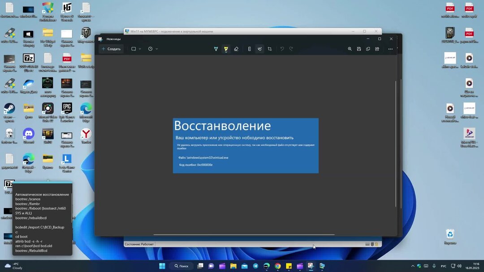The width and height of the screenshot is (484, 272).
Task: Copy the snip to clipboard
Action: pyautogui.click(x=368, y=49)
